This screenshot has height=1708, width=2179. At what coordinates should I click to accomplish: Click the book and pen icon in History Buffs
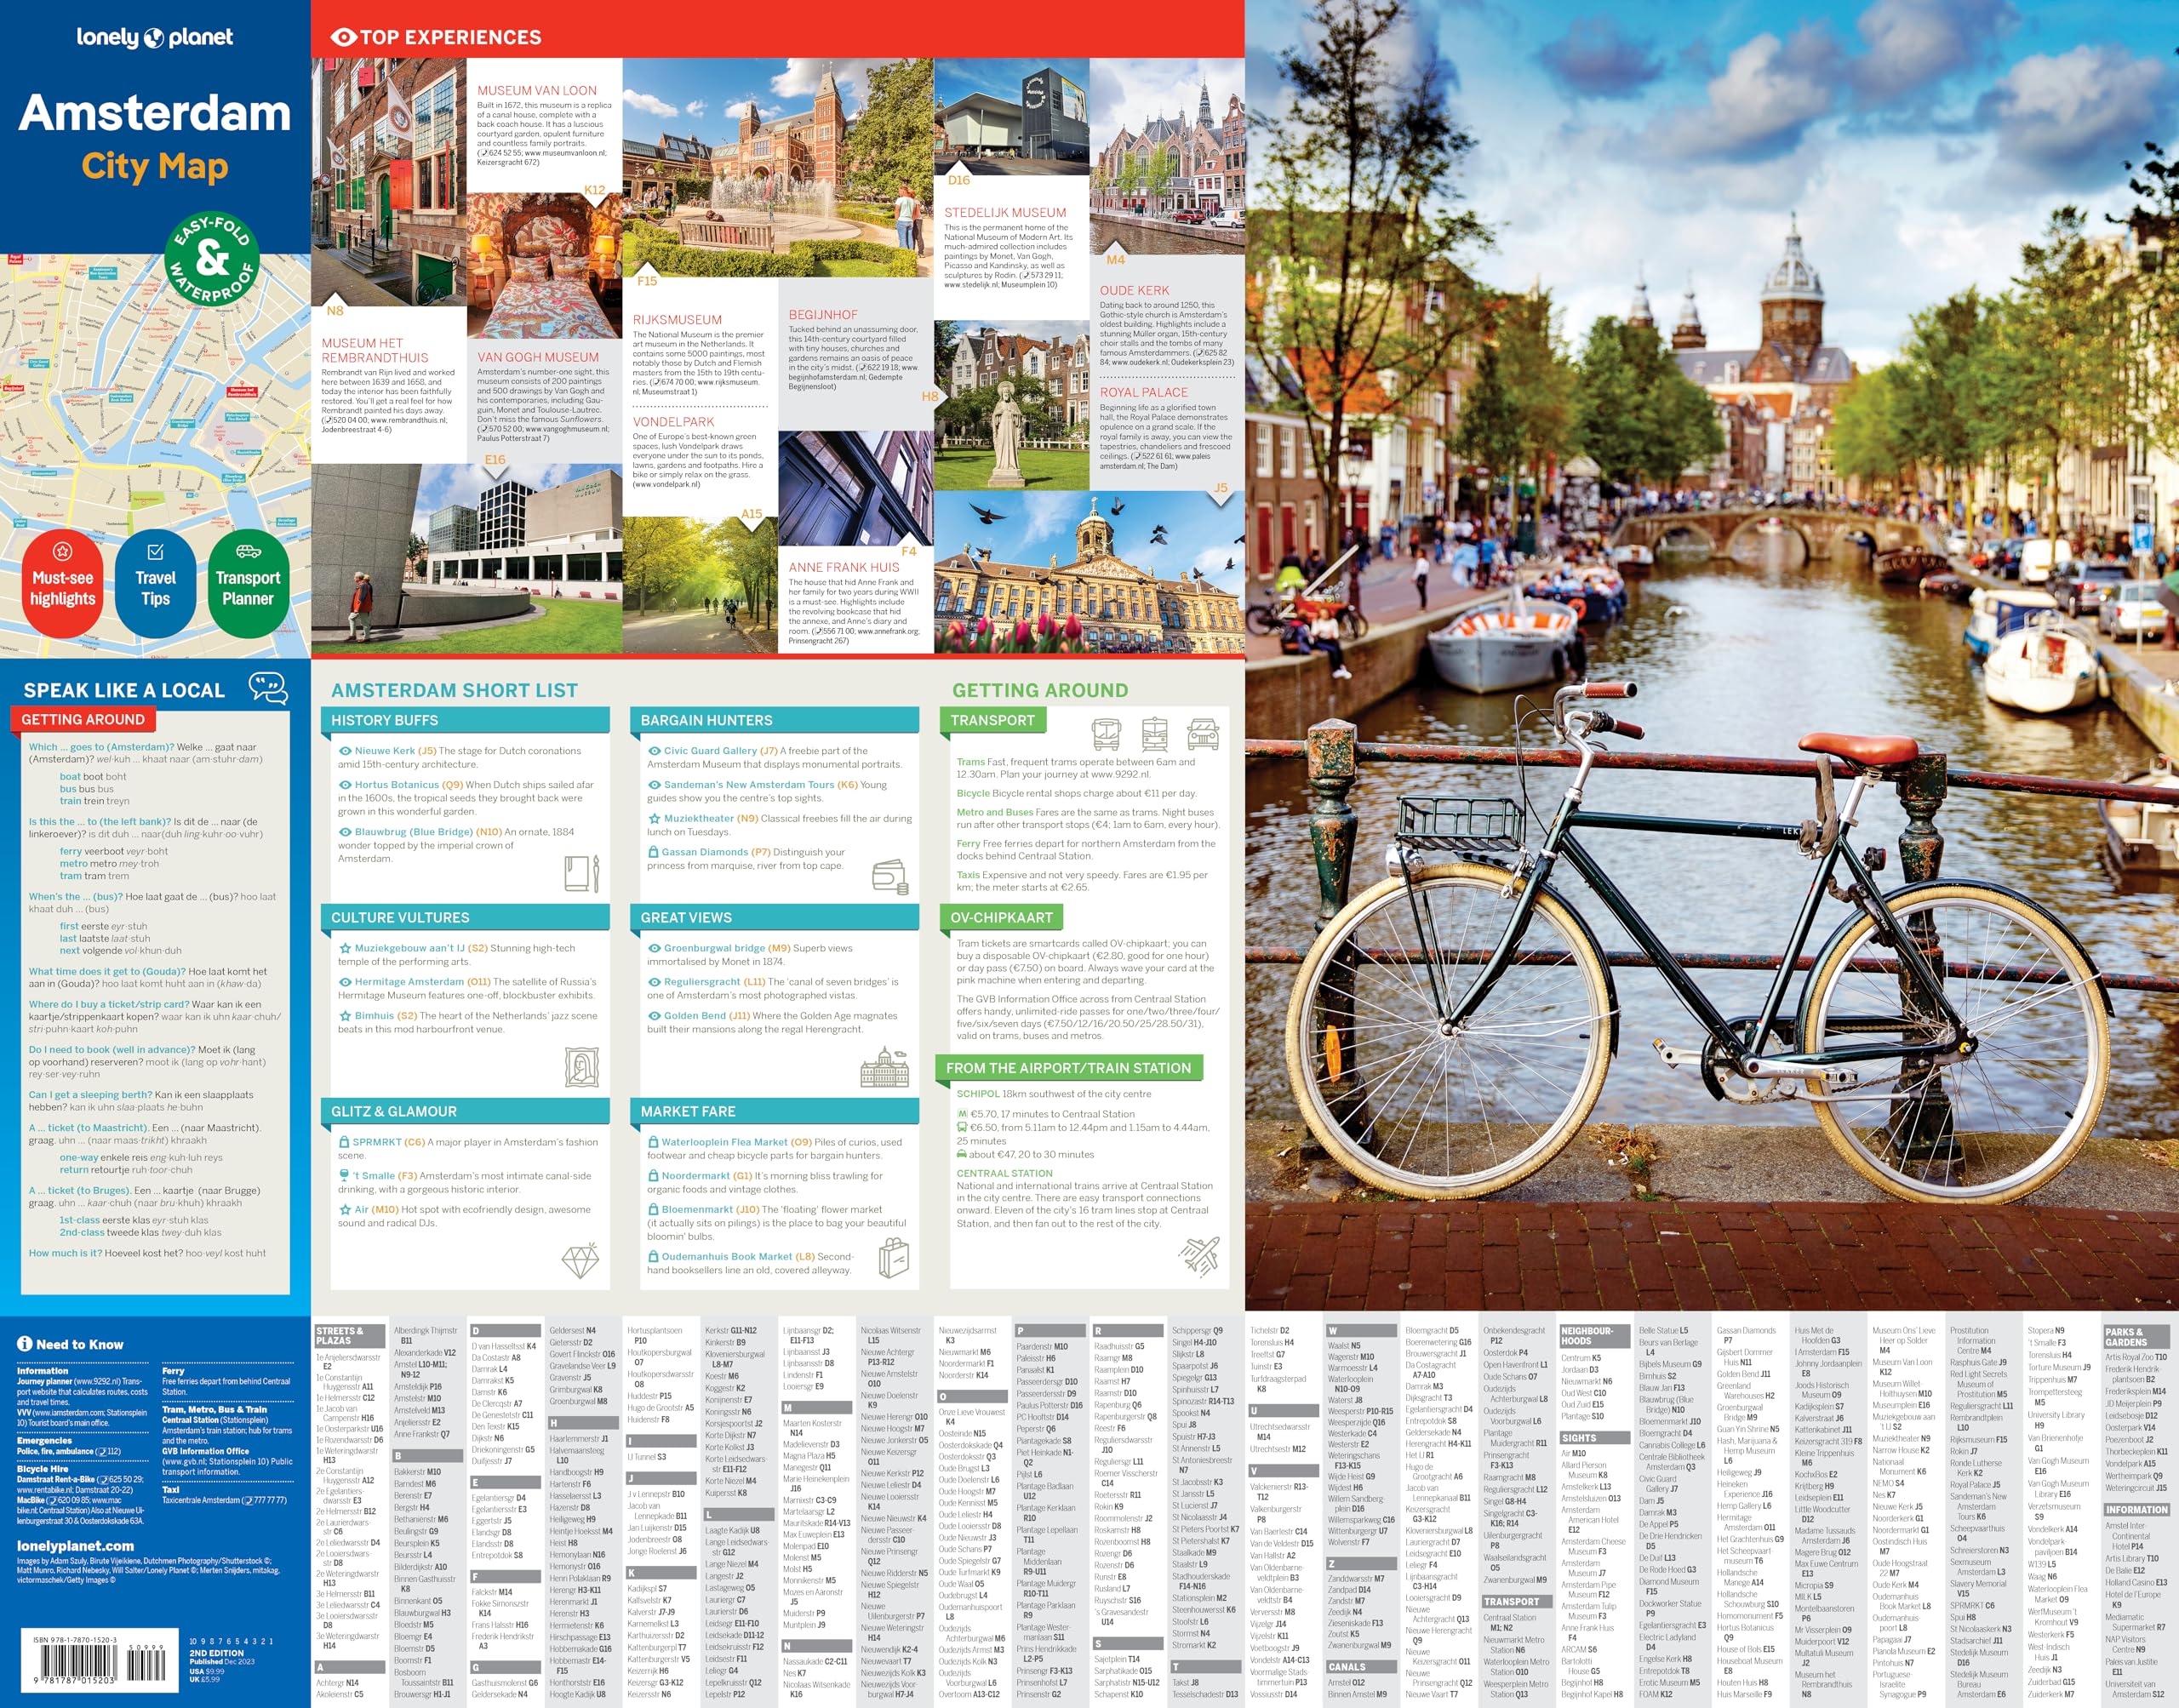(x=582, y=874)
